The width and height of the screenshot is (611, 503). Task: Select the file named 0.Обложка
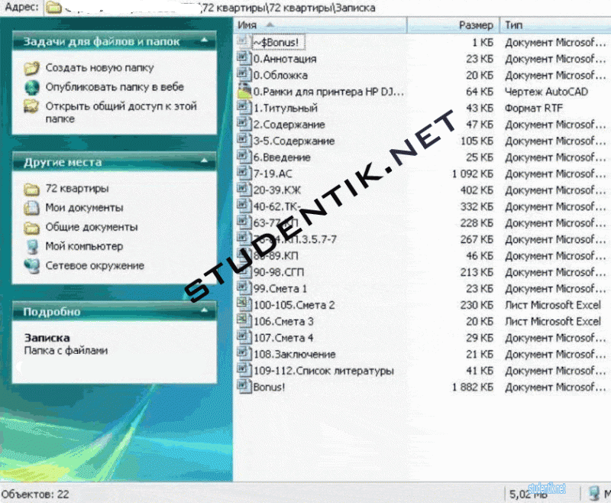[280, 75]
